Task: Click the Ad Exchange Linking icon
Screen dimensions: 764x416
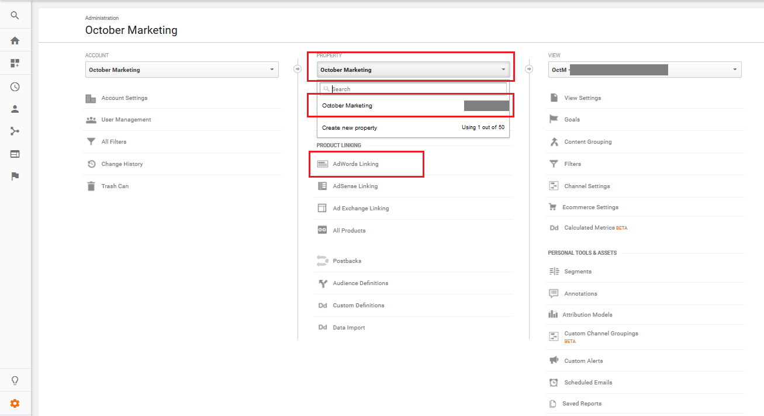Action: click(322, 208)
